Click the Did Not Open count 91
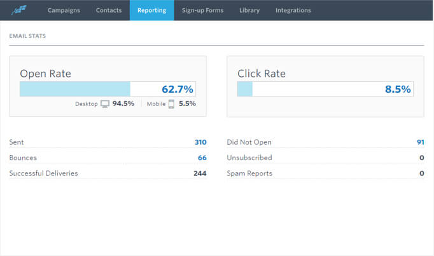The image size is (434, 256). (x=421, y=142)
